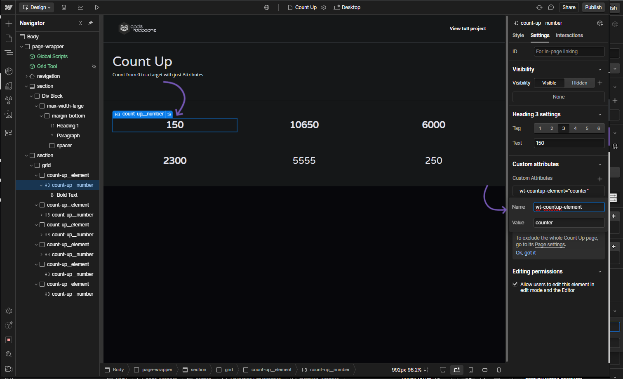Toggle Grid Tool visibility eye icon
This screenshot has width=623, height=379.
(94, 66)
